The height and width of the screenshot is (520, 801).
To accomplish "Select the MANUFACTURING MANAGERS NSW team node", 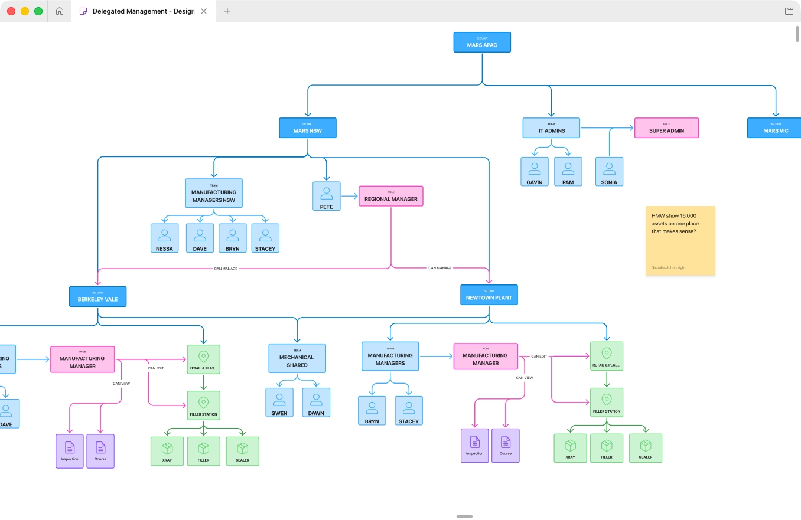I will click(x=214, y=193).
